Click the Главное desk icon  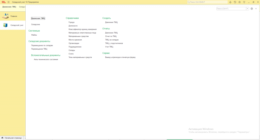(x=5, y=16)
